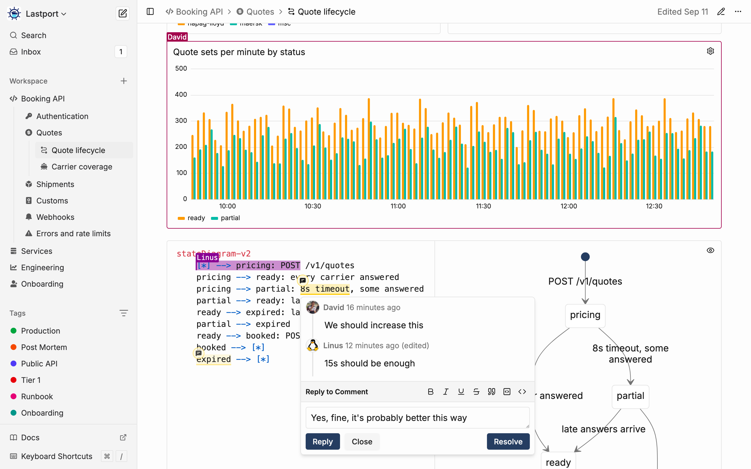Insert code block in reply toolbar
Viewport: 751px width, 469px height.
(507, 392)
